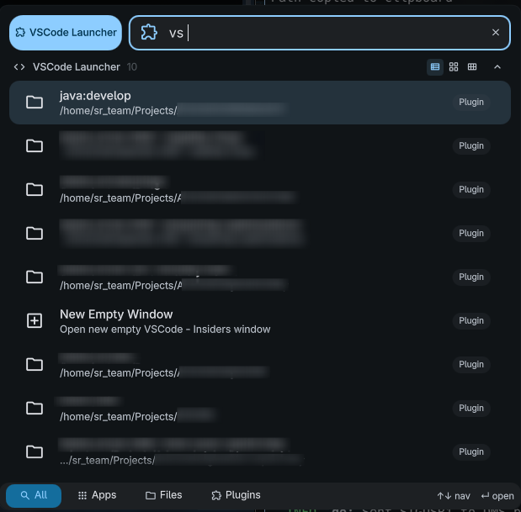The image size is (521, 512).
Task: Open the java:develop project
Action: [x=260, y=103]
